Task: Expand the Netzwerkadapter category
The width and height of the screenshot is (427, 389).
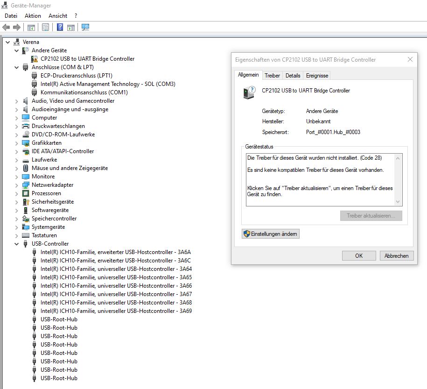Action: tap(17, 185)
